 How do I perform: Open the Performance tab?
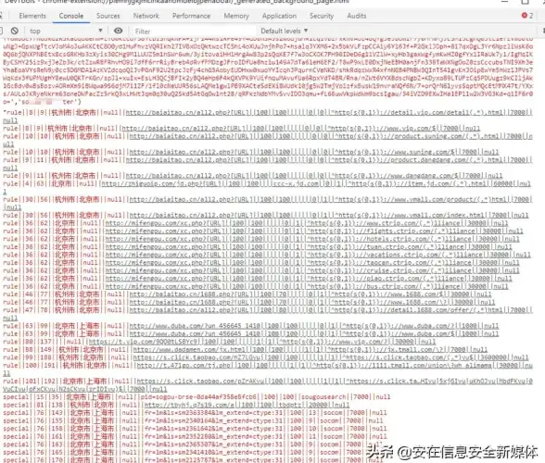[191, 16]
